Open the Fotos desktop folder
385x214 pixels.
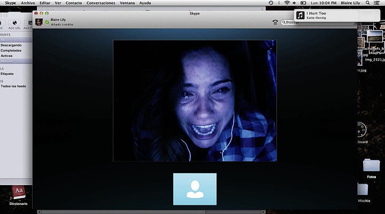tap(371, 169)
